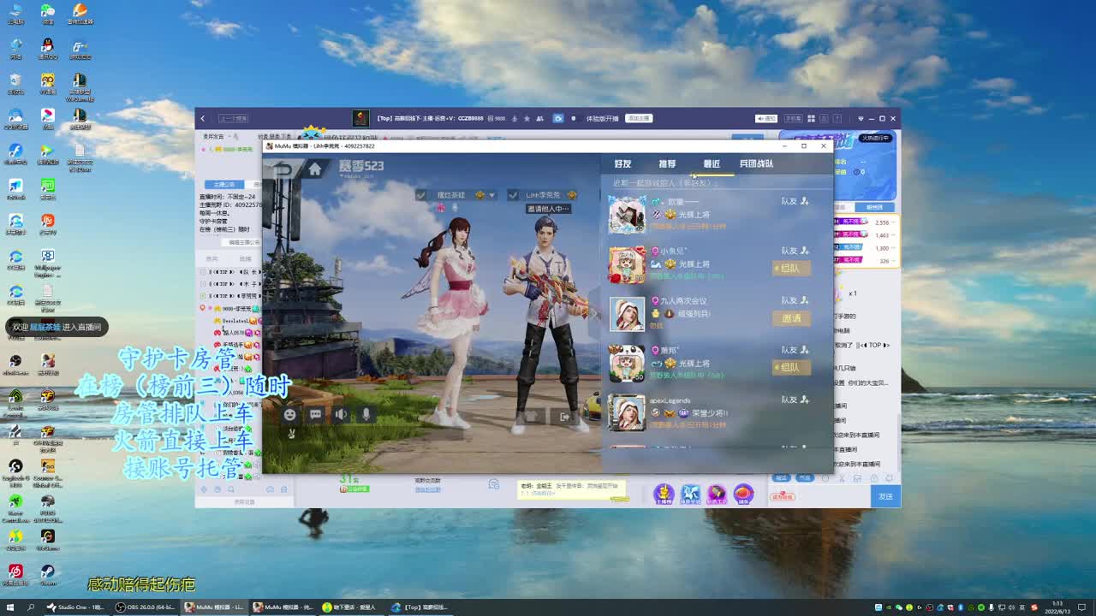This screenshot has width=1096, height=616.
Task: Collapse friends panel using side arrow
Action: [595, 314]
